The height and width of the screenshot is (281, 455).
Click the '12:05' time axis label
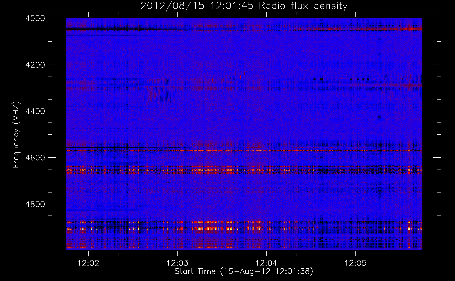[x=356, y=263]
